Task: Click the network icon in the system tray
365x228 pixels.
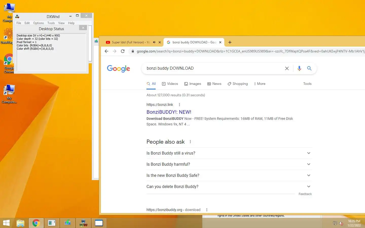Action: pyautogui.click(x=335, y=223)
